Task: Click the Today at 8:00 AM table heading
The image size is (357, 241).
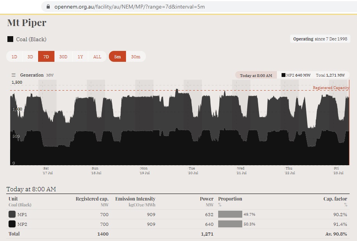Action: 31,189
